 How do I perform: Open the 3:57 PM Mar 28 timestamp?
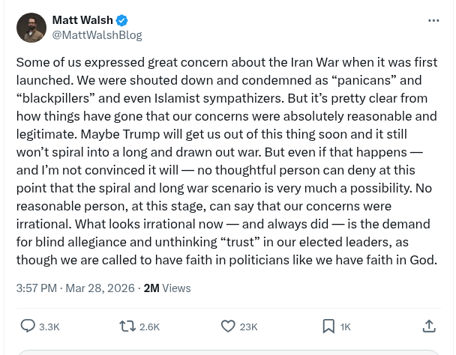(76, 288)
